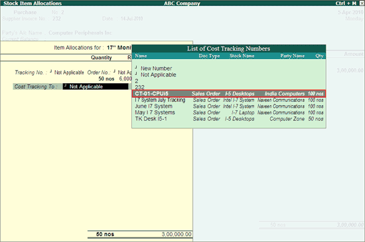Click the Doc Type column header
This screenshot has height=242, width=365.
click(x=209, y=56)
